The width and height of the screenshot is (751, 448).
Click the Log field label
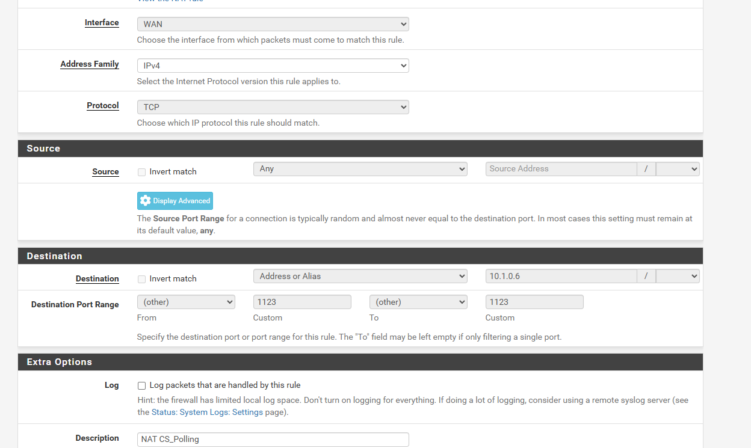pos(112,385)
